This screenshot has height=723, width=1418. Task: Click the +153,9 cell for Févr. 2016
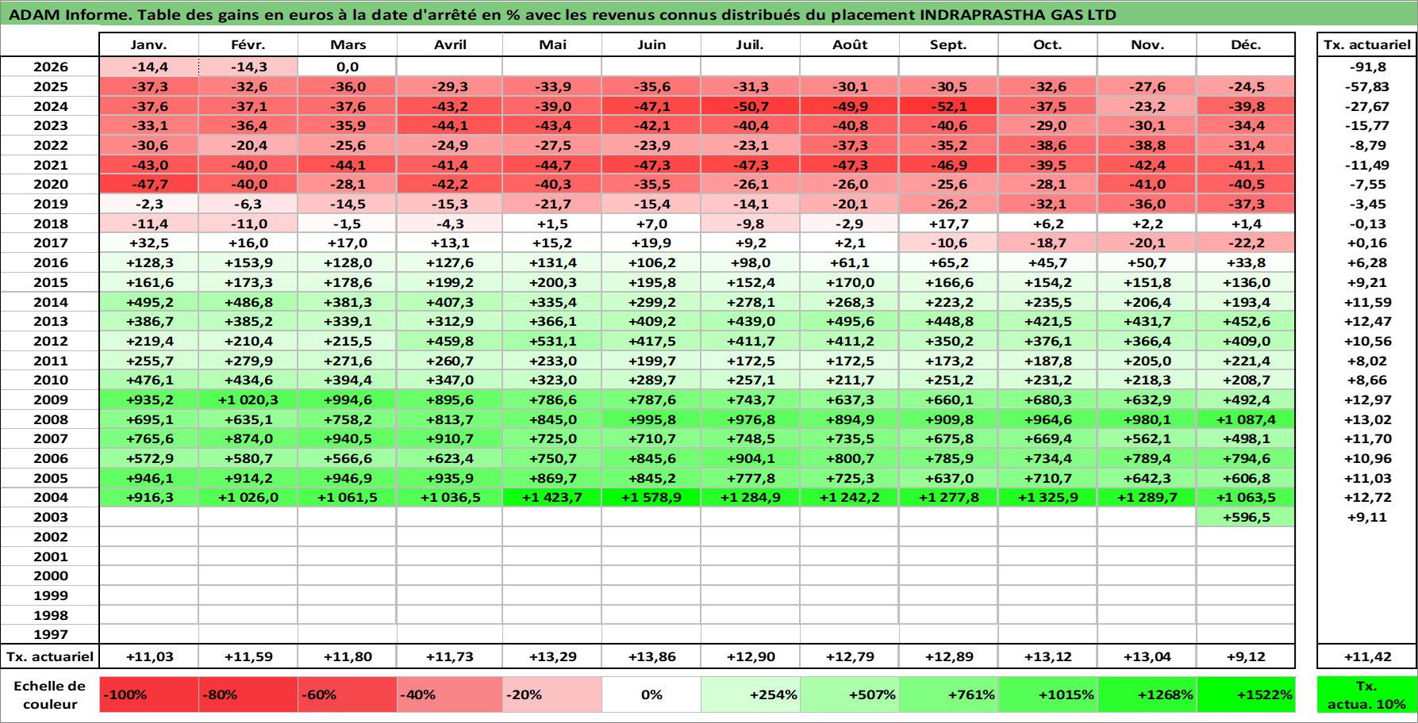[x=248, y=262]
